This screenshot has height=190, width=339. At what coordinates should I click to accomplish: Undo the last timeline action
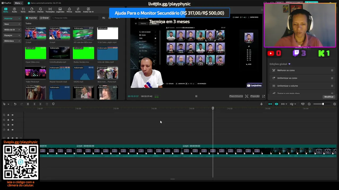click(15, 104)
